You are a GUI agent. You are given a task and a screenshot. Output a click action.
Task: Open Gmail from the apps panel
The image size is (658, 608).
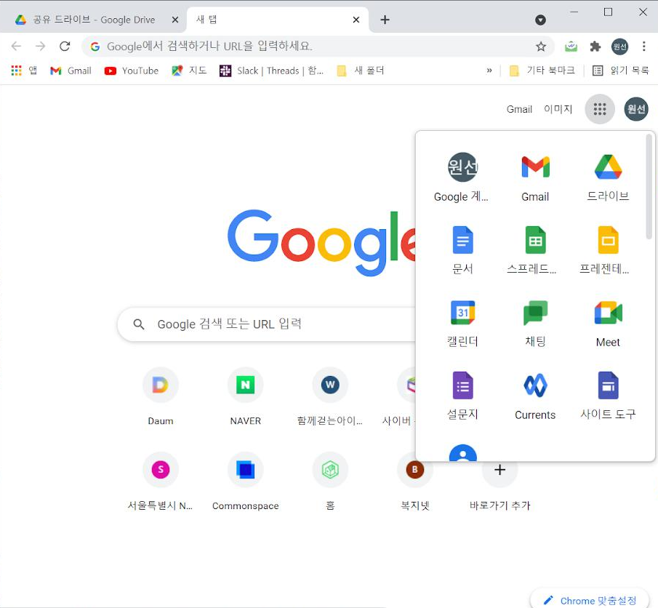tap(535, 178)
